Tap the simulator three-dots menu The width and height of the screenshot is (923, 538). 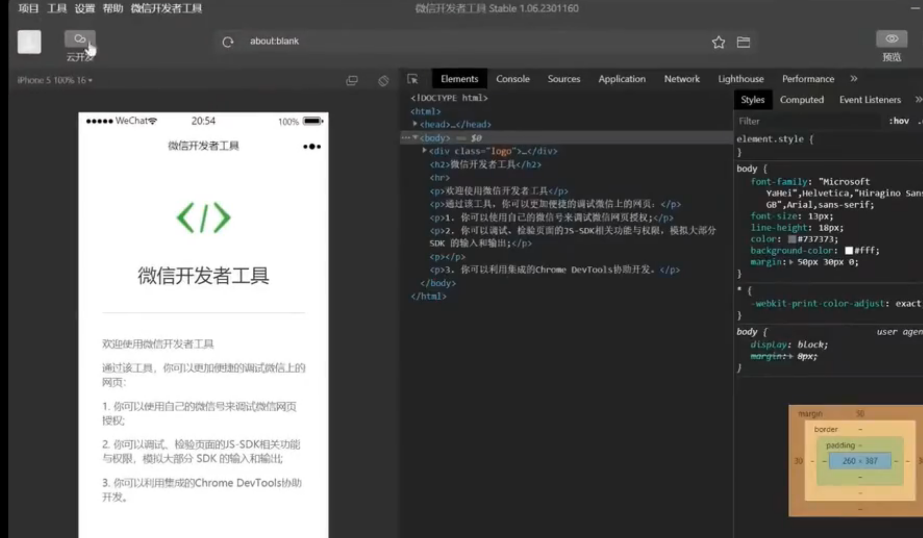pos(312,146)
